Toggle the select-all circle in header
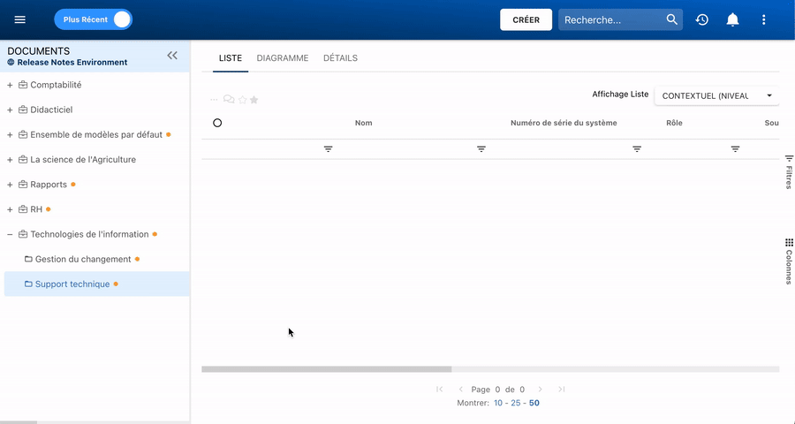Image resolution: width=795 pixels, height=424 pixels. [217, 123]
